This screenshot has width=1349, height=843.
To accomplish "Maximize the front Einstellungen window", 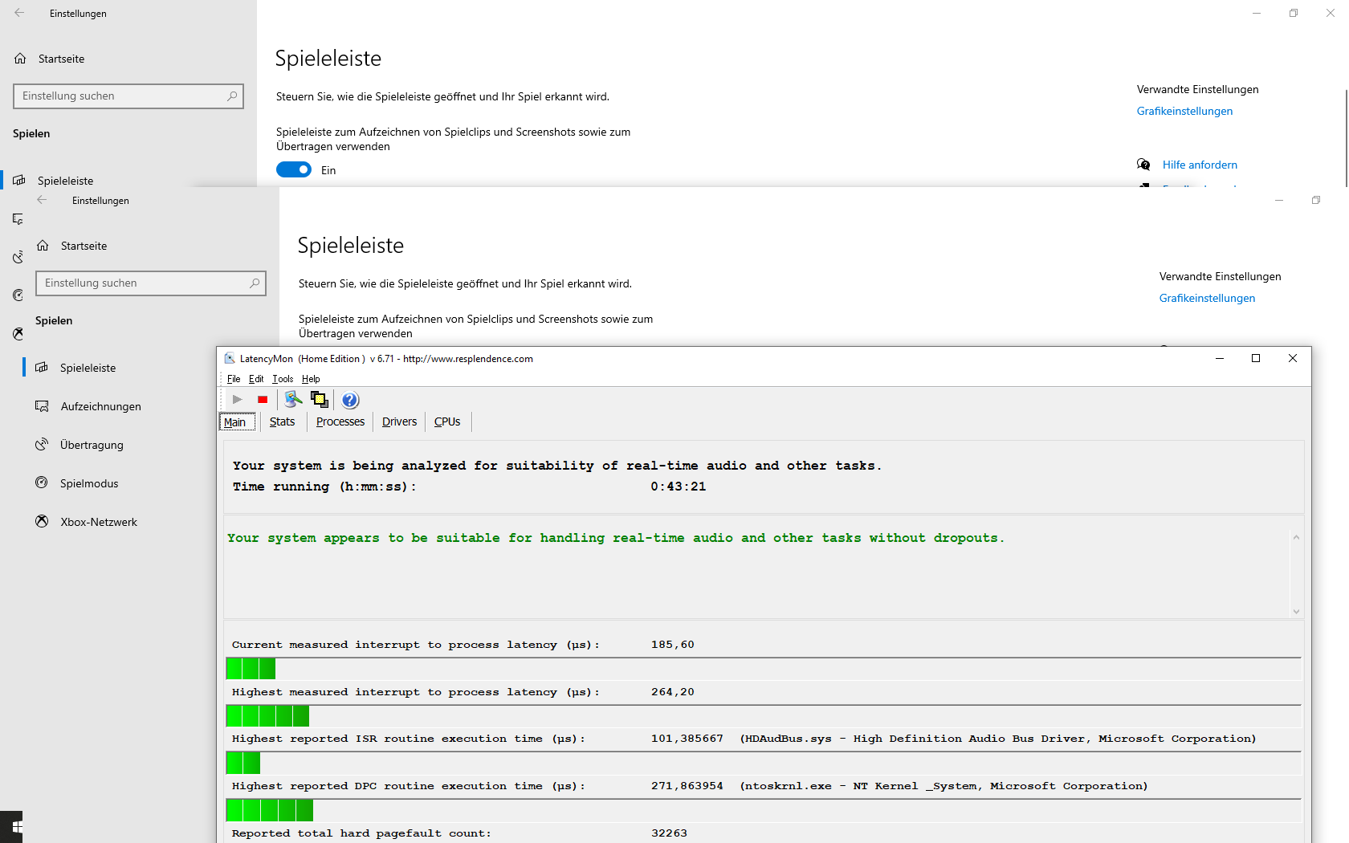I will (1316, 200).
